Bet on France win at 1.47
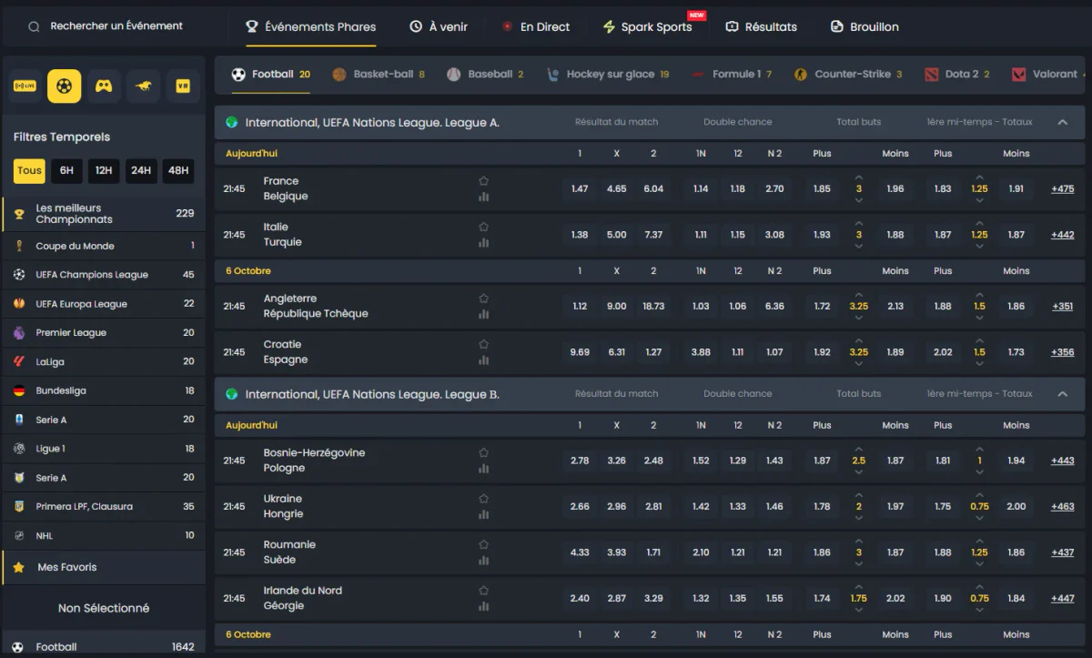Viewport: 1092px width, 658px height. tap(580, 189)
